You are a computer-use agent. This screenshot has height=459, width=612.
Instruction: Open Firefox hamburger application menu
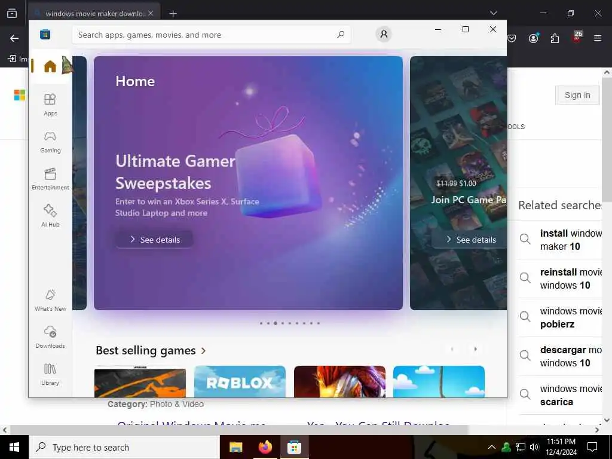pos(598,38)
